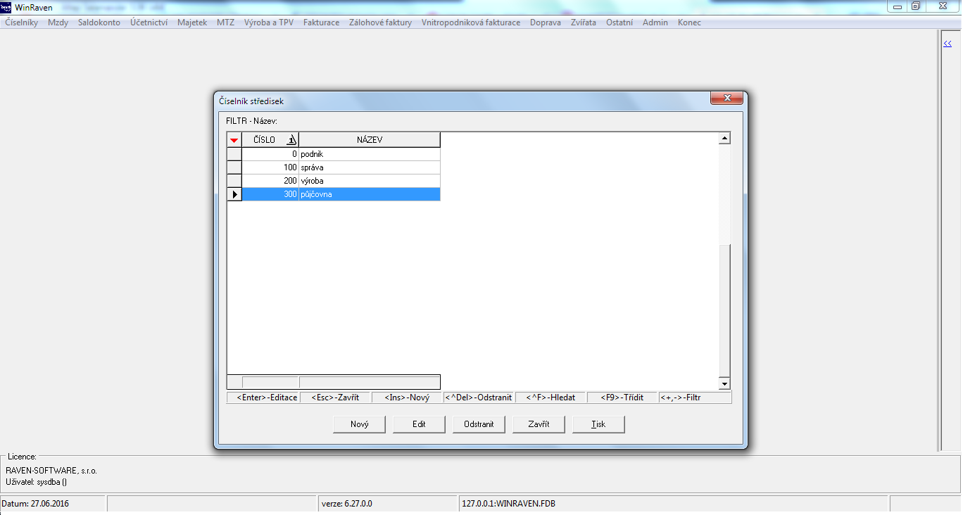The width and height of the screenshot is (963, 515).
Task: Close the Číselník středisek dialog with X
Action: (726, 98)
